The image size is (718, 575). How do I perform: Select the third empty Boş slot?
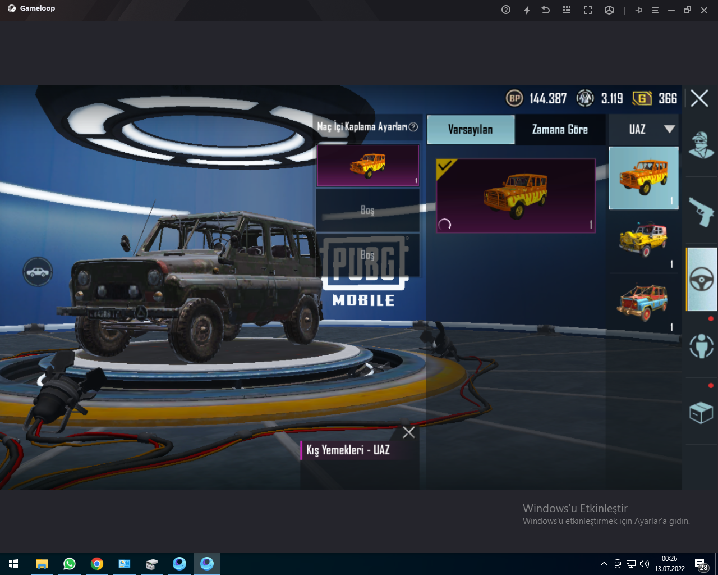click(368, 255)
